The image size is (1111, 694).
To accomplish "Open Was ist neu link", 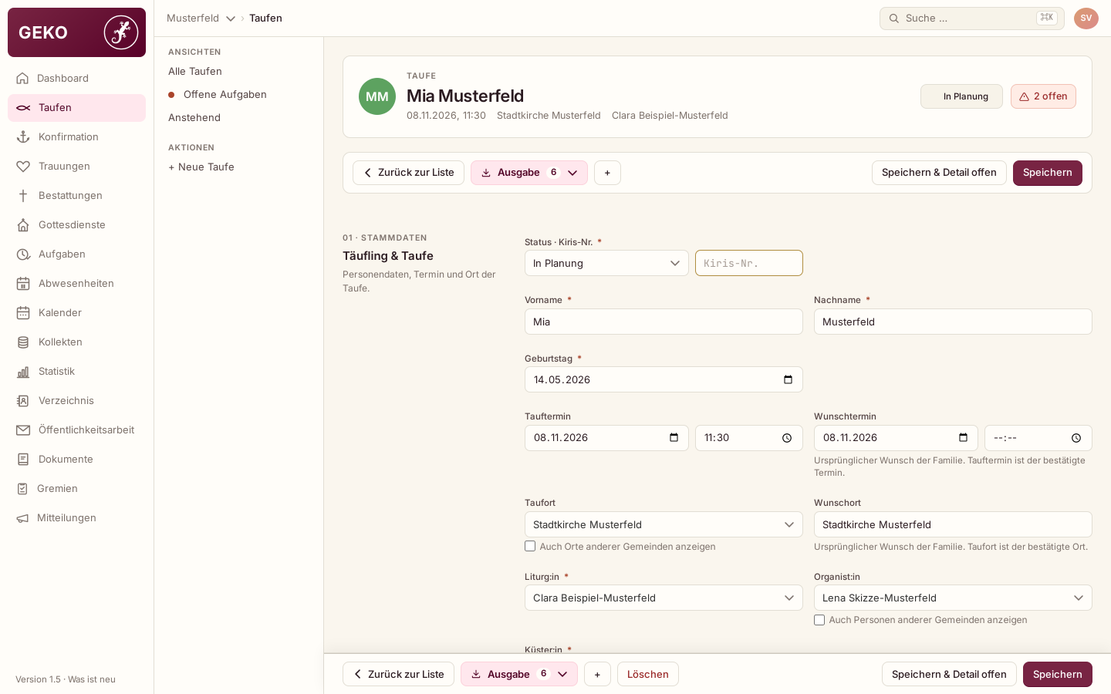I will (92, 679).
